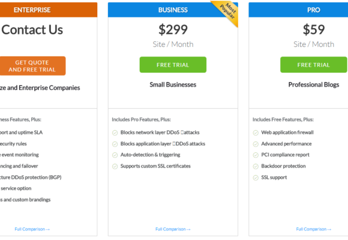Open Full Comparison link under Pro plan
The height and width of the screenshot is (240, 348).
tap(314, 229)
